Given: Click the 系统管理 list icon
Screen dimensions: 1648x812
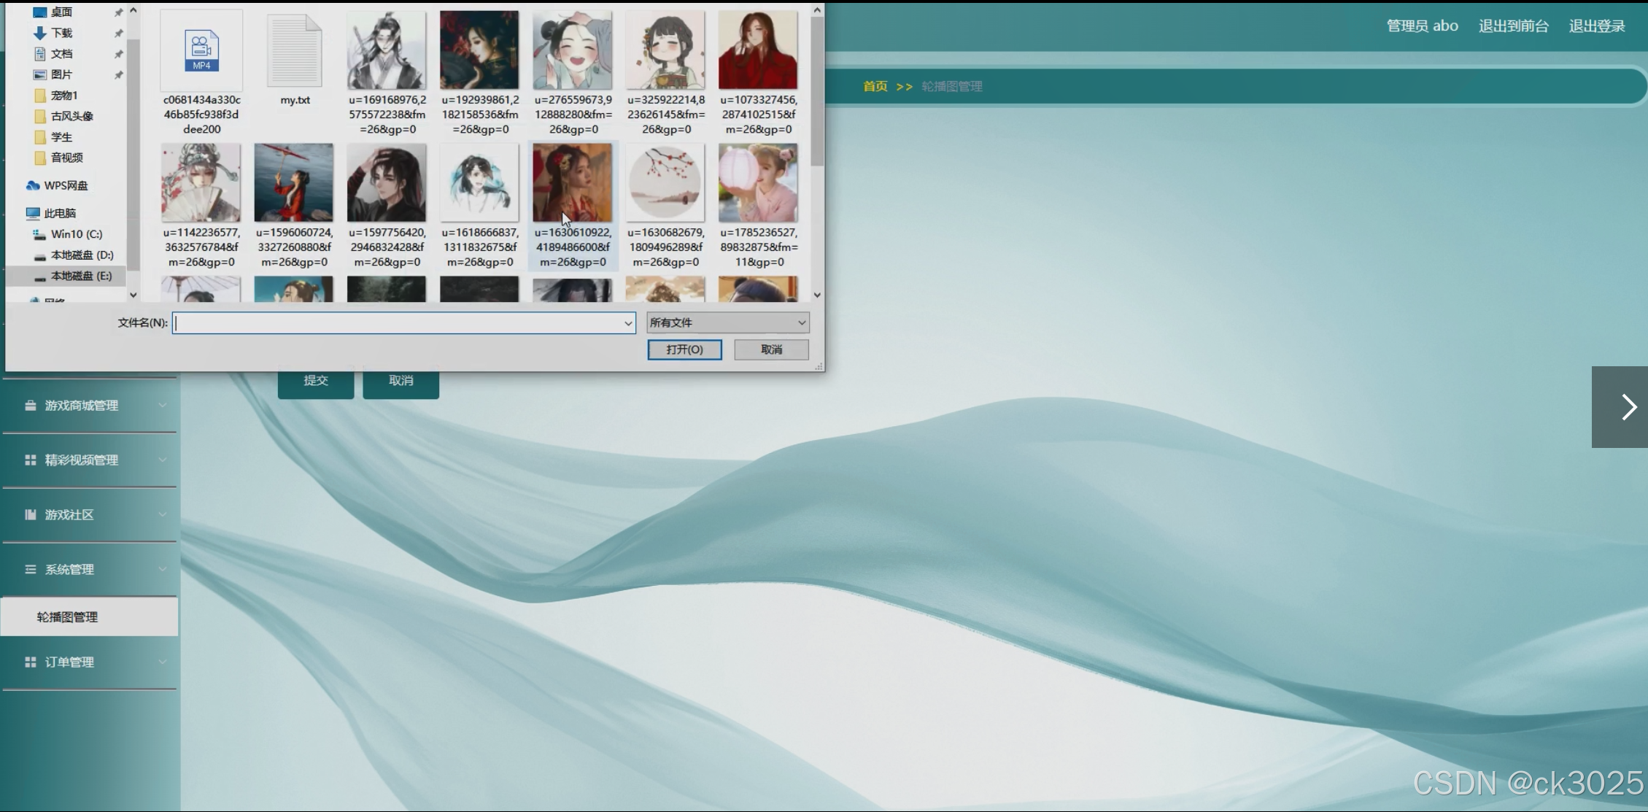Looking at the screenshot, I should [31, 570].
